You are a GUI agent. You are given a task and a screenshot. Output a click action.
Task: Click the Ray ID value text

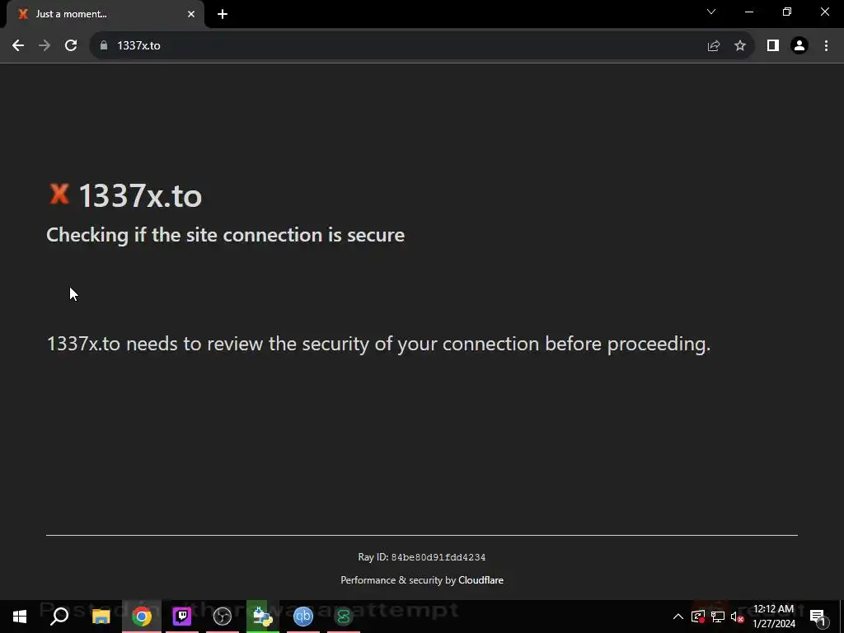(x=438, y=558)
